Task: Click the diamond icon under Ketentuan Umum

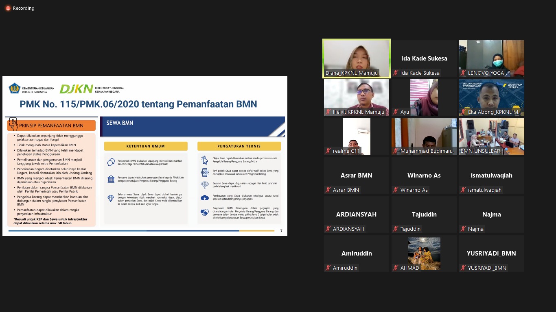Action: click(111, 198)
